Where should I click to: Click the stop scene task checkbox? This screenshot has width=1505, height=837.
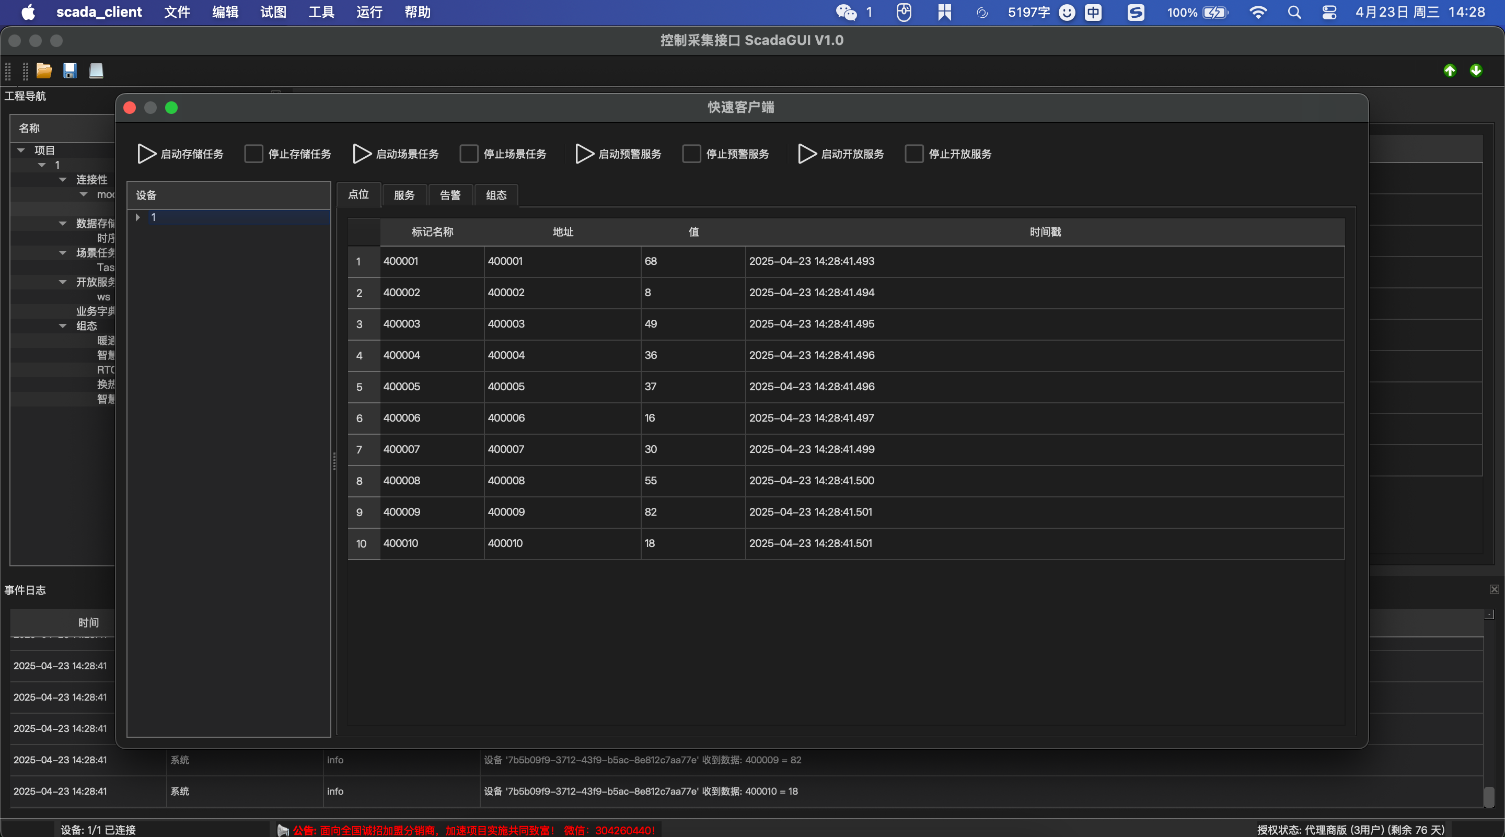(469, 154)
